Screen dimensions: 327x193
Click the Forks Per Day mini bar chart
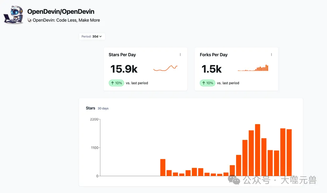[253, 68]
